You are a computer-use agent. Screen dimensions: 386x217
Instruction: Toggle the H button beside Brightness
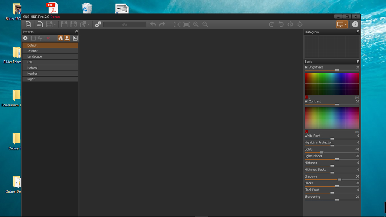(x=306, y=68)
